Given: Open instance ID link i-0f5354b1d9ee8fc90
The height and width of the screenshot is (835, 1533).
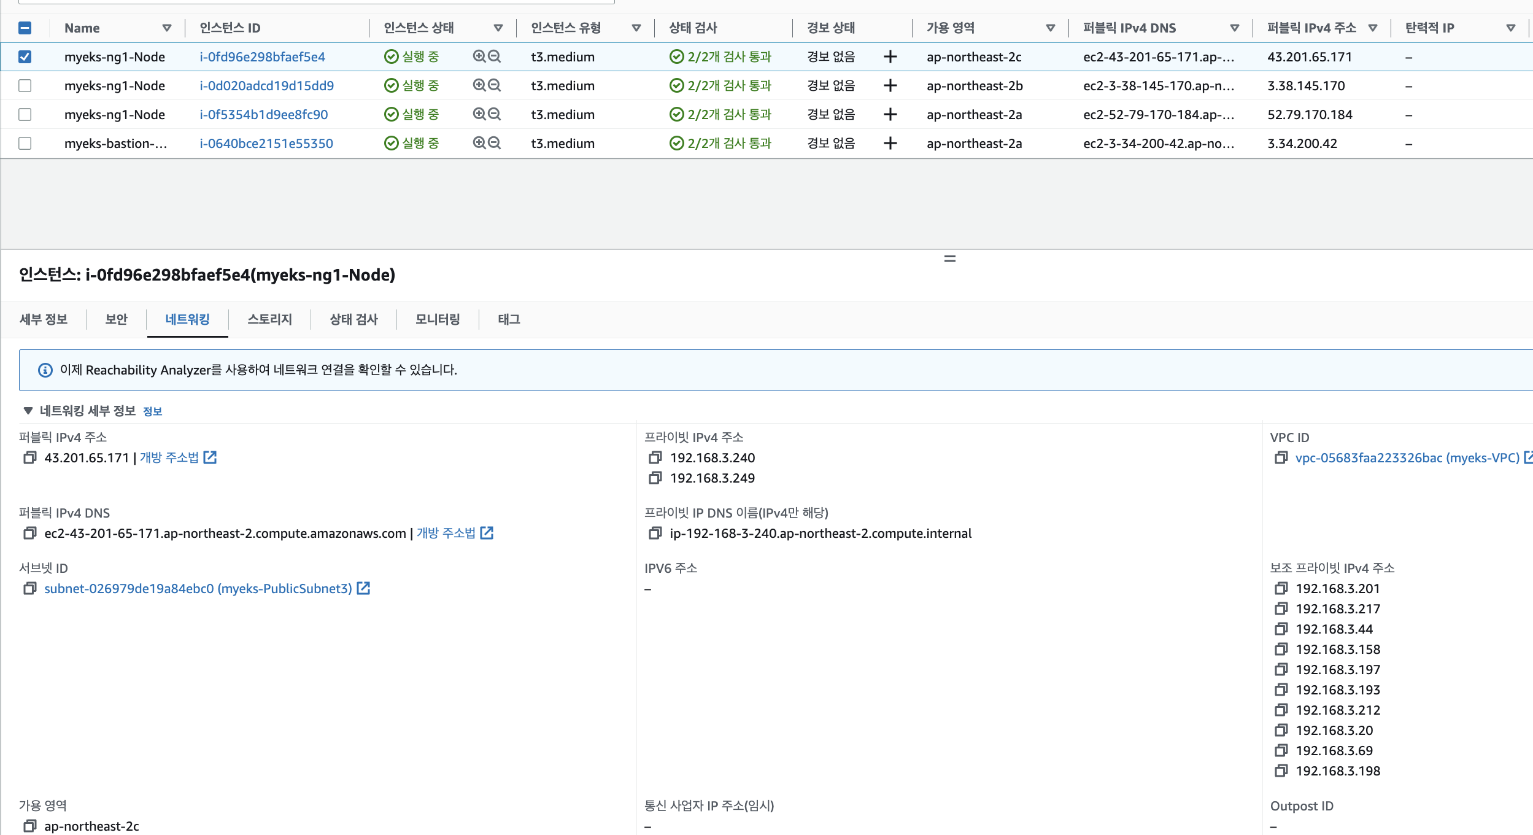Looking at the screenshot, I should (263, 114).
